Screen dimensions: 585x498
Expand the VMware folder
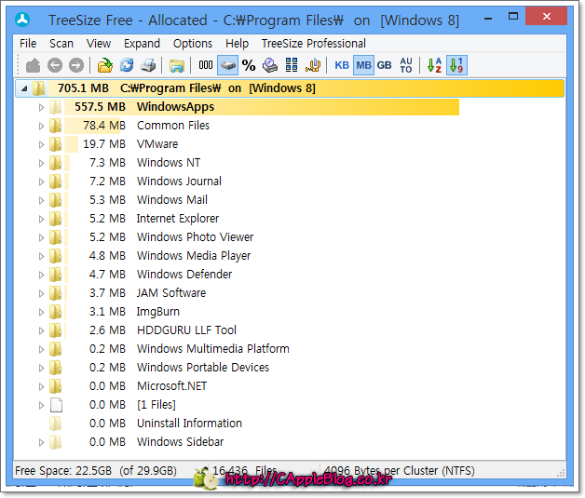tap(41, 144)
